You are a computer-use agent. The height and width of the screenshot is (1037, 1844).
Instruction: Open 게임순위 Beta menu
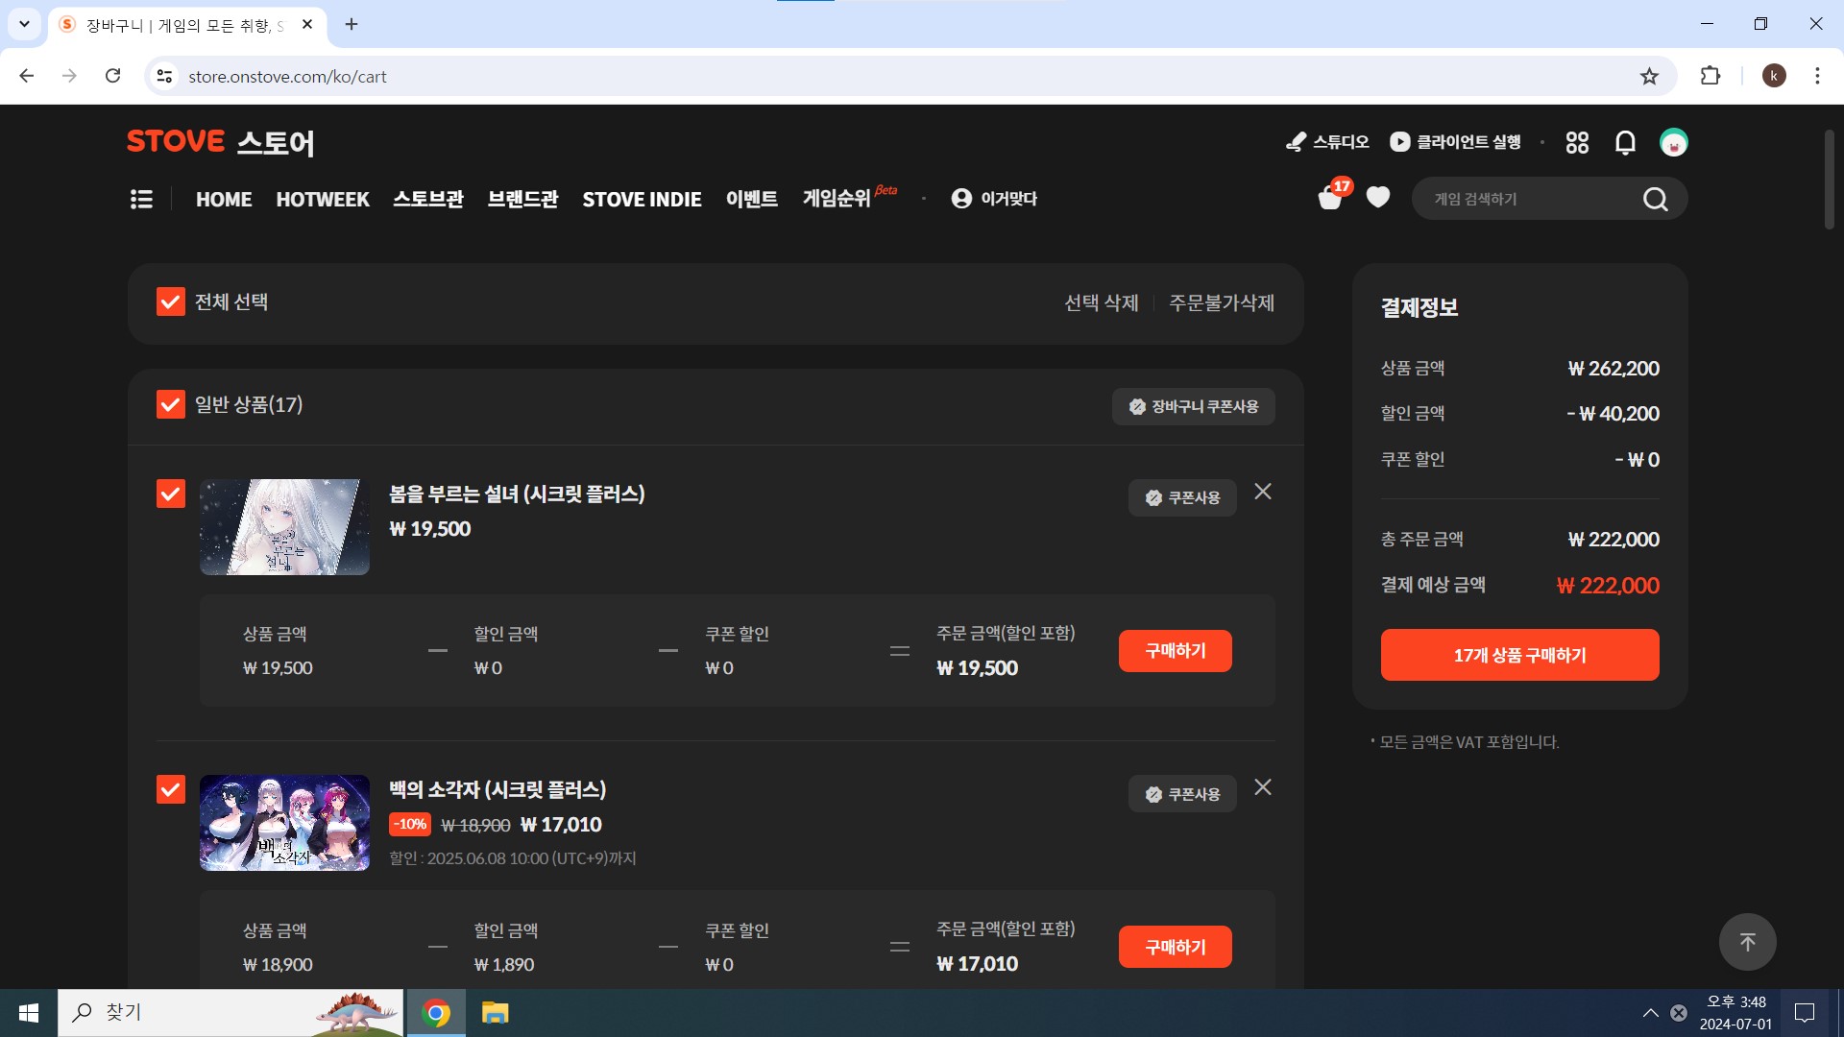850,197
